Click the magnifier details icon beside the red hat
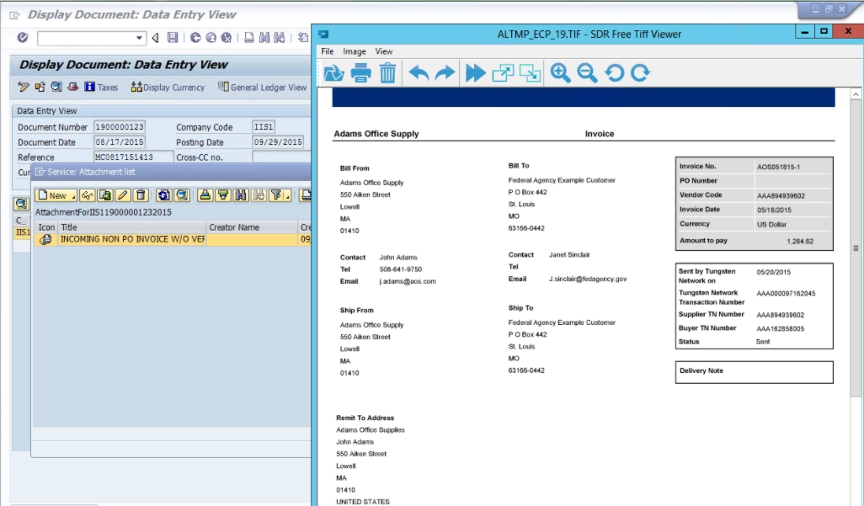The width and height of the screenshot is (864, 506). [56, 87]
